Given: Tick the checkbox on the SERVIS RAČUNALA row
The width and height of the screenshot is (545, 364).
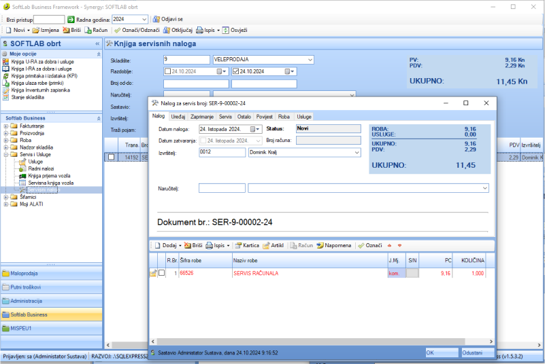Looking at the screenshot, I should 161,273.
